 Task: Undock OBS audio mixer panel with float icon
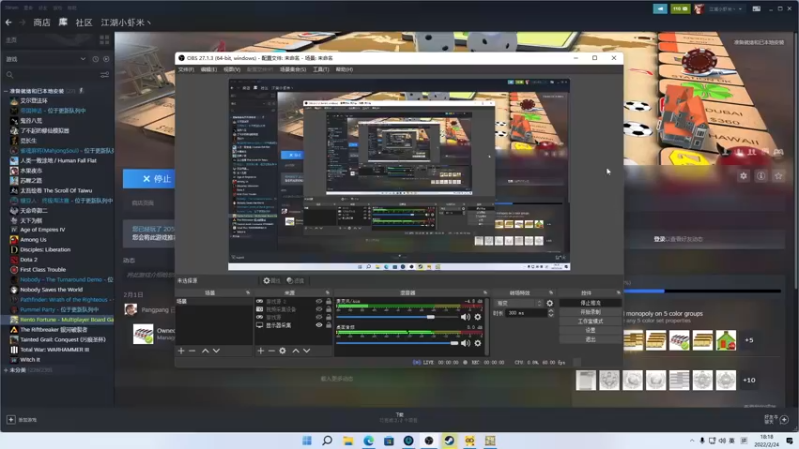click(x=485, y=293)
